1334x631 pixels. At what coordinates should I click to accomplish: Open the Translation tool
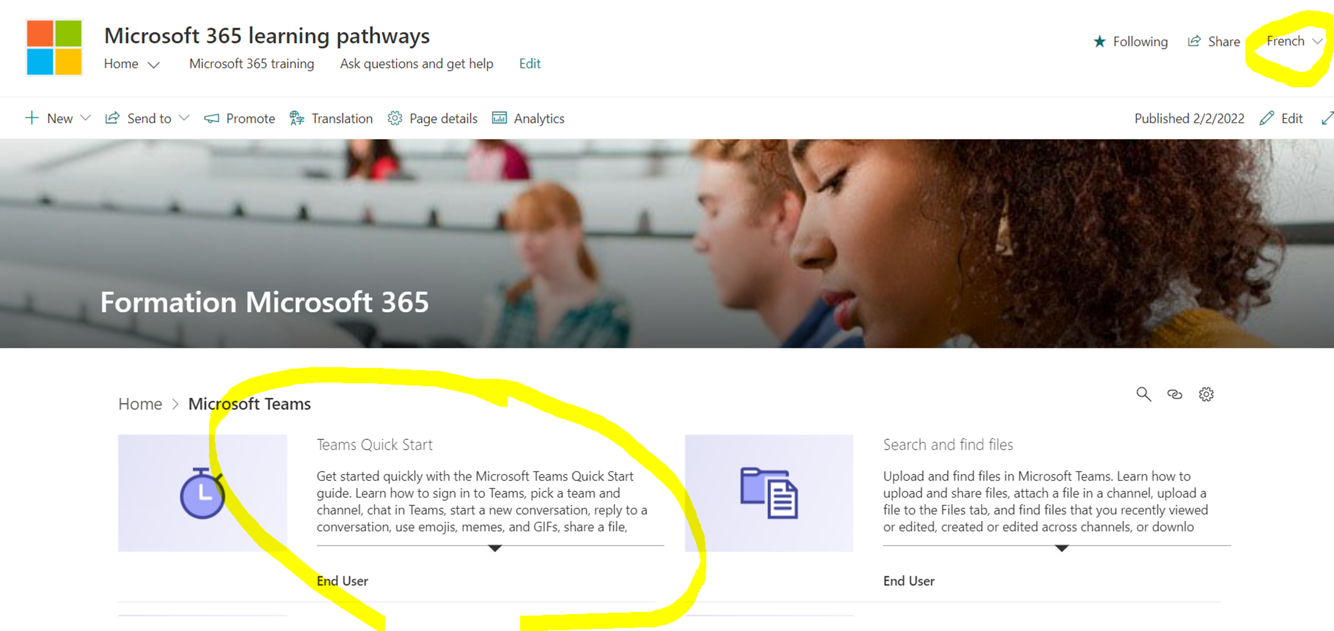(331, 118)
